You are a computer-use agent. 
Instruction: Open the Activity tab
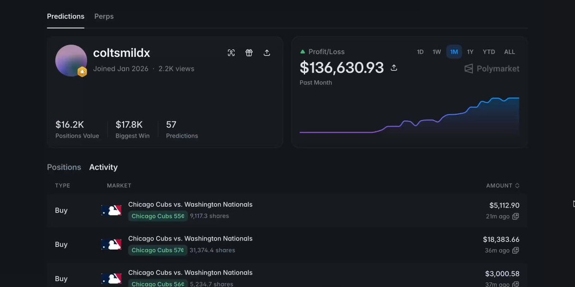click(x=103, y=167)
